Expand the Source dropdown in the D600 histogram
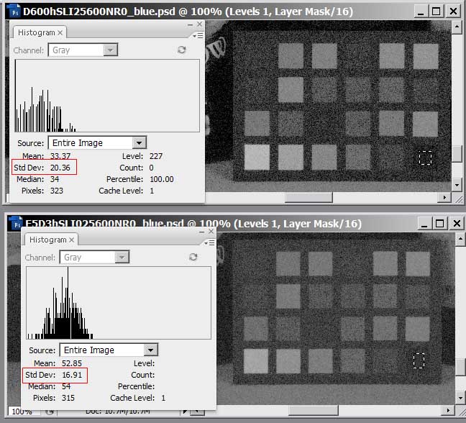 pos(139,142)
